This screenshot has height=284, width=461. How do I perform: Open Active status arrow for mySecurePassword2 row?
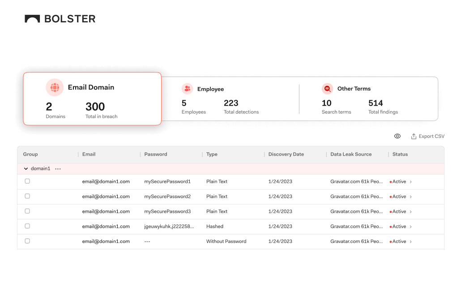411,197
